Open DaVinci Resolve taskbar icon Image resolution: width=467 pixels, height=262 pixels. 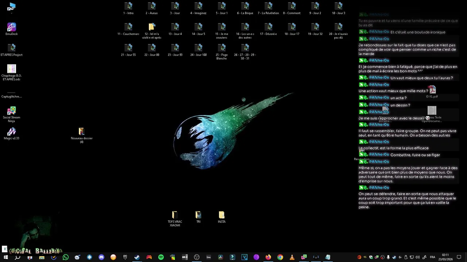tap(221, 257)
